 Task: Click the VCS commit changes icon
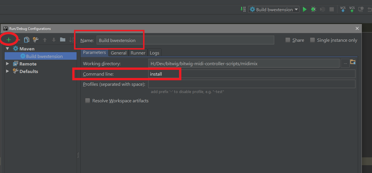click(x=352, y=9)
